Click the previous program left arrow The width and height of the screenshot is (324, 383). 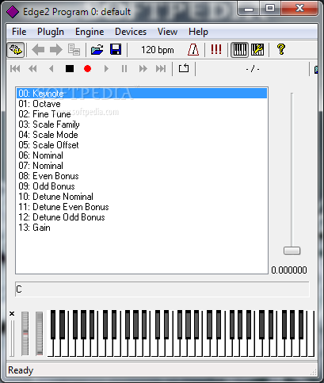[x=38, y=50]
